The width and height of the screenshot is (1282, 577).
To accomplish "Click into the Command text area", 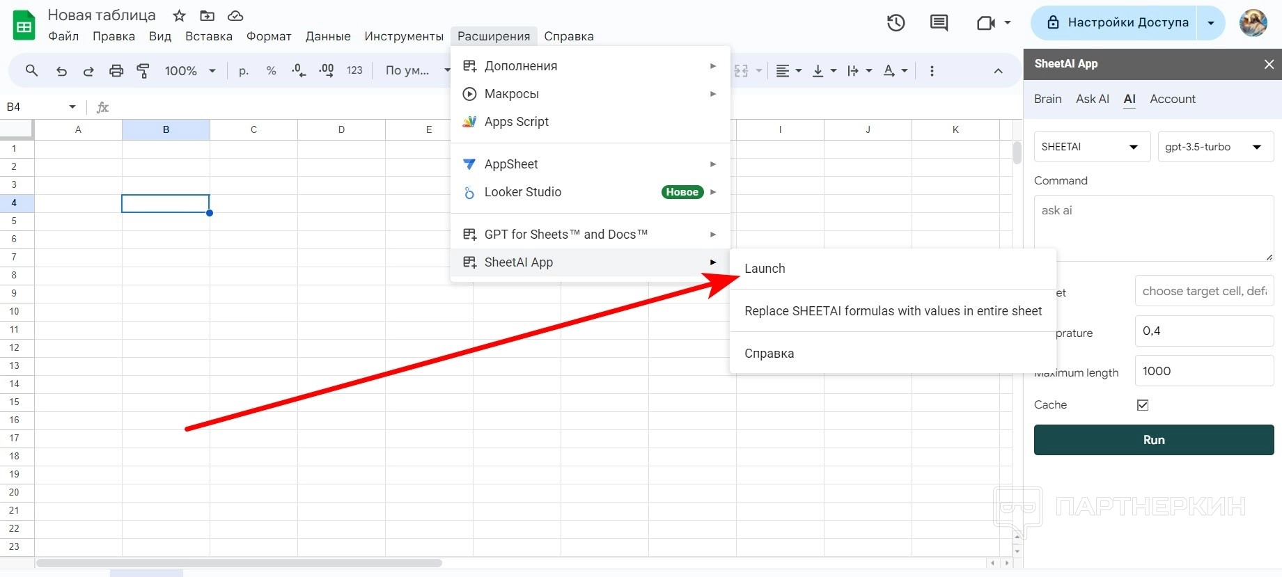I will [1153, 228].
